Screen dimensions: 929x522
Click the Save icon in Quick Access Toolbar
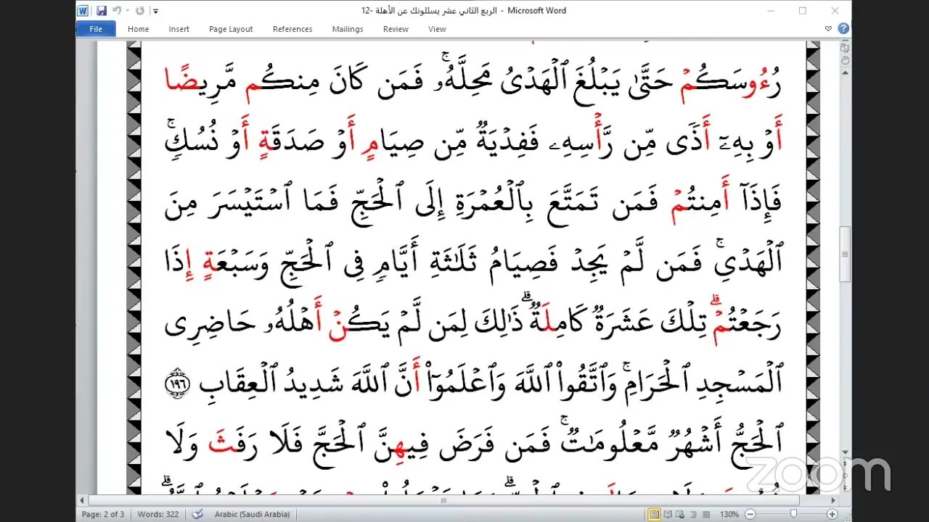[x=102, y=11]
